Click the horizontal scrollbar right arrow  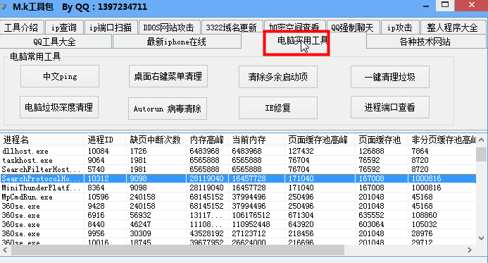click(469, 250)
